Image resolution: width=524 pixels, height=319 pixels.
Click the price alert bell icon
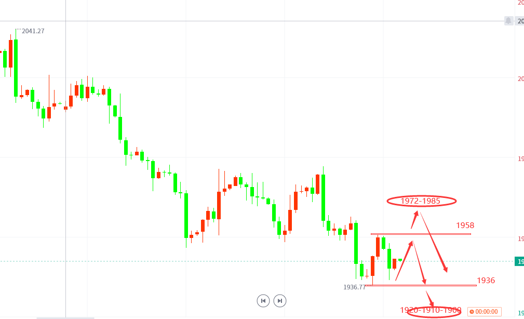(x=508, y=21)
